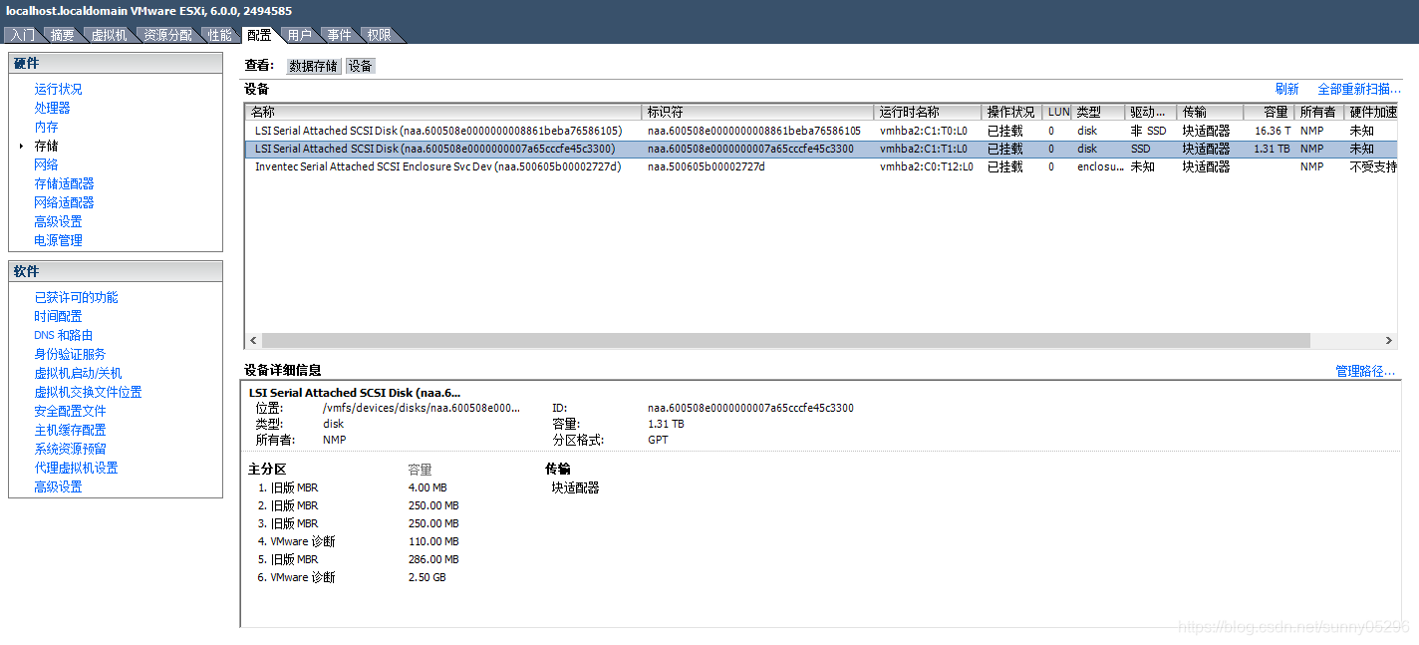
Task: Open 存储适配器 settings
Action: [x=64, y=183]
